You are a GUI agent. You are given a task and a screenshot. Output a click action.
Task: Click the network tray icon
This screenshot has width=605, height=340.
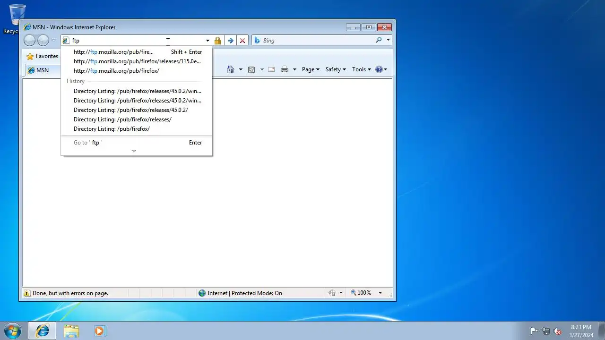point(546,331)
